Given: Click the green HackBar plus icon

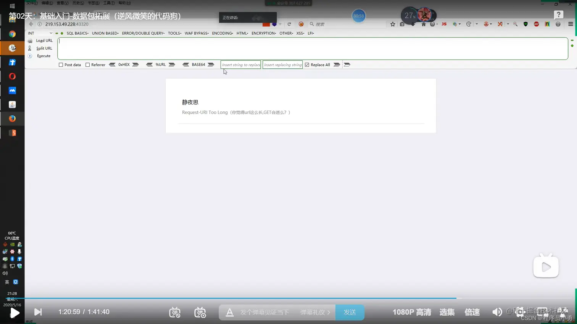Looking at the screenshot, I should pos(62,33).
